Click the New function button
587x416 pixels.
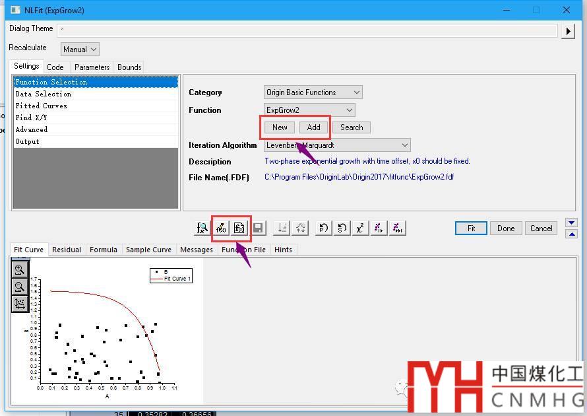(280, 127)
